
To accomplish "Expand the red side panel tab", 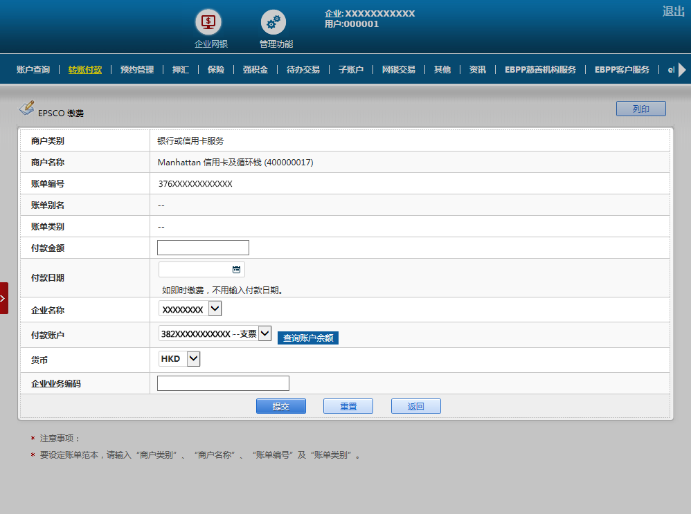I will pyautogui.click(x=4, y=298).
